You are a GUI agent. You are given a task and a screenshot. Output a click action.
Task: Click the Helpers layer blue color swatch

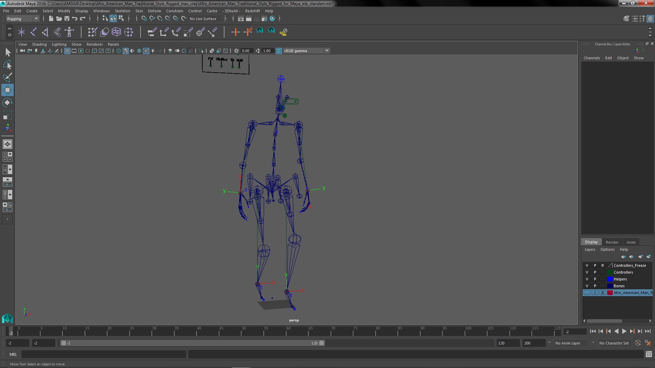point(610,279)
